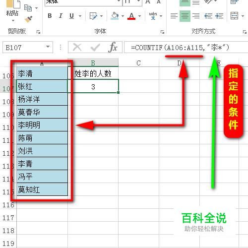Open paste options dropdown arrow

click(13, 20)
